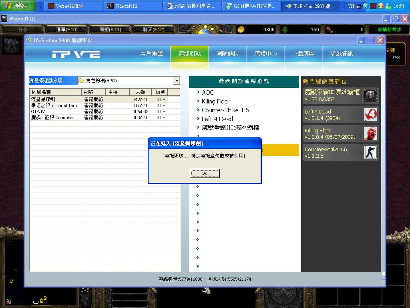Open the Left 4 Dead game link
The height and width of the screenshot is (308, 410).
pyautogui.click(x=217, y=119)
